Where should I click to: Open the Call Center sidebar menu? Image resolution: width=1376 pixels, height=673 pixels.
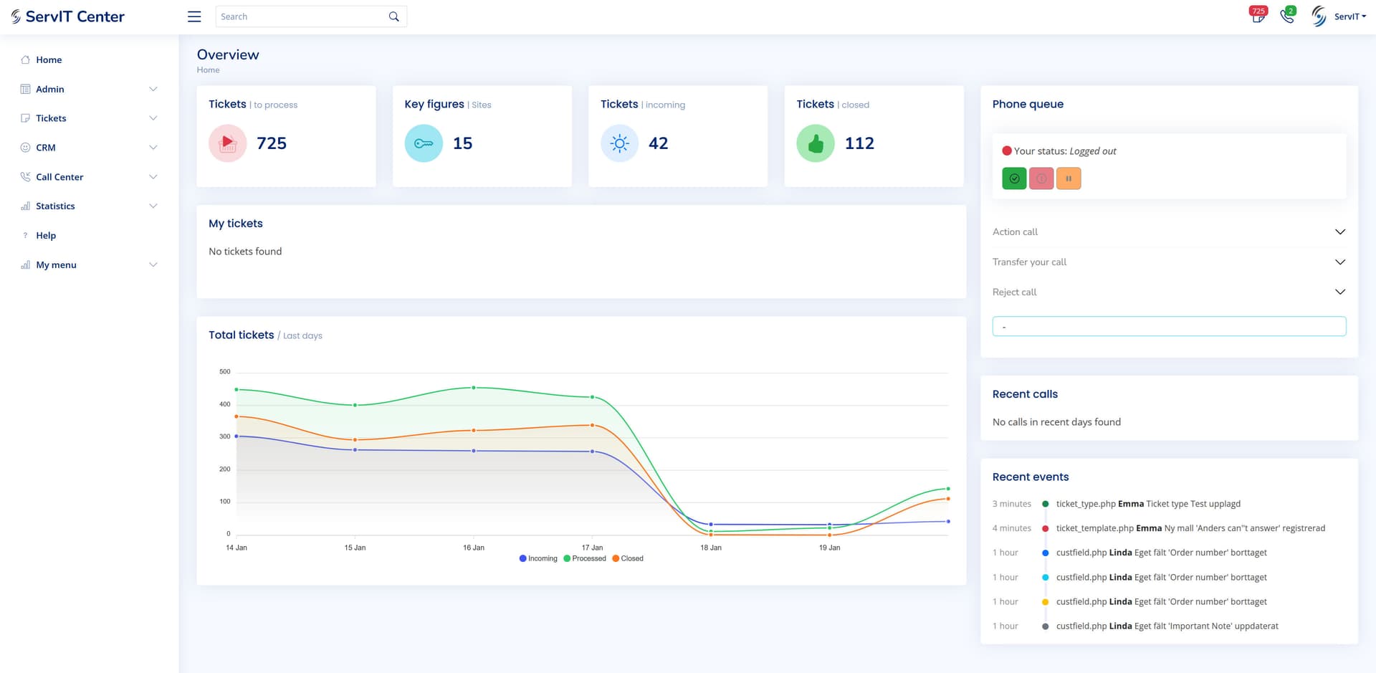[89, 177]
